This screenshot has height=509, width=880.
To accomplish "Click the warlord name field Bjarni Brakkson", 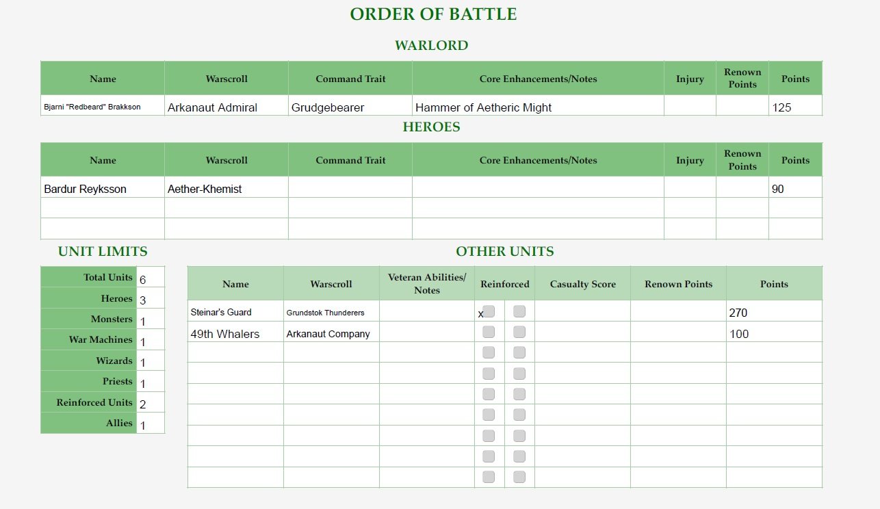I will click(103, 106).
